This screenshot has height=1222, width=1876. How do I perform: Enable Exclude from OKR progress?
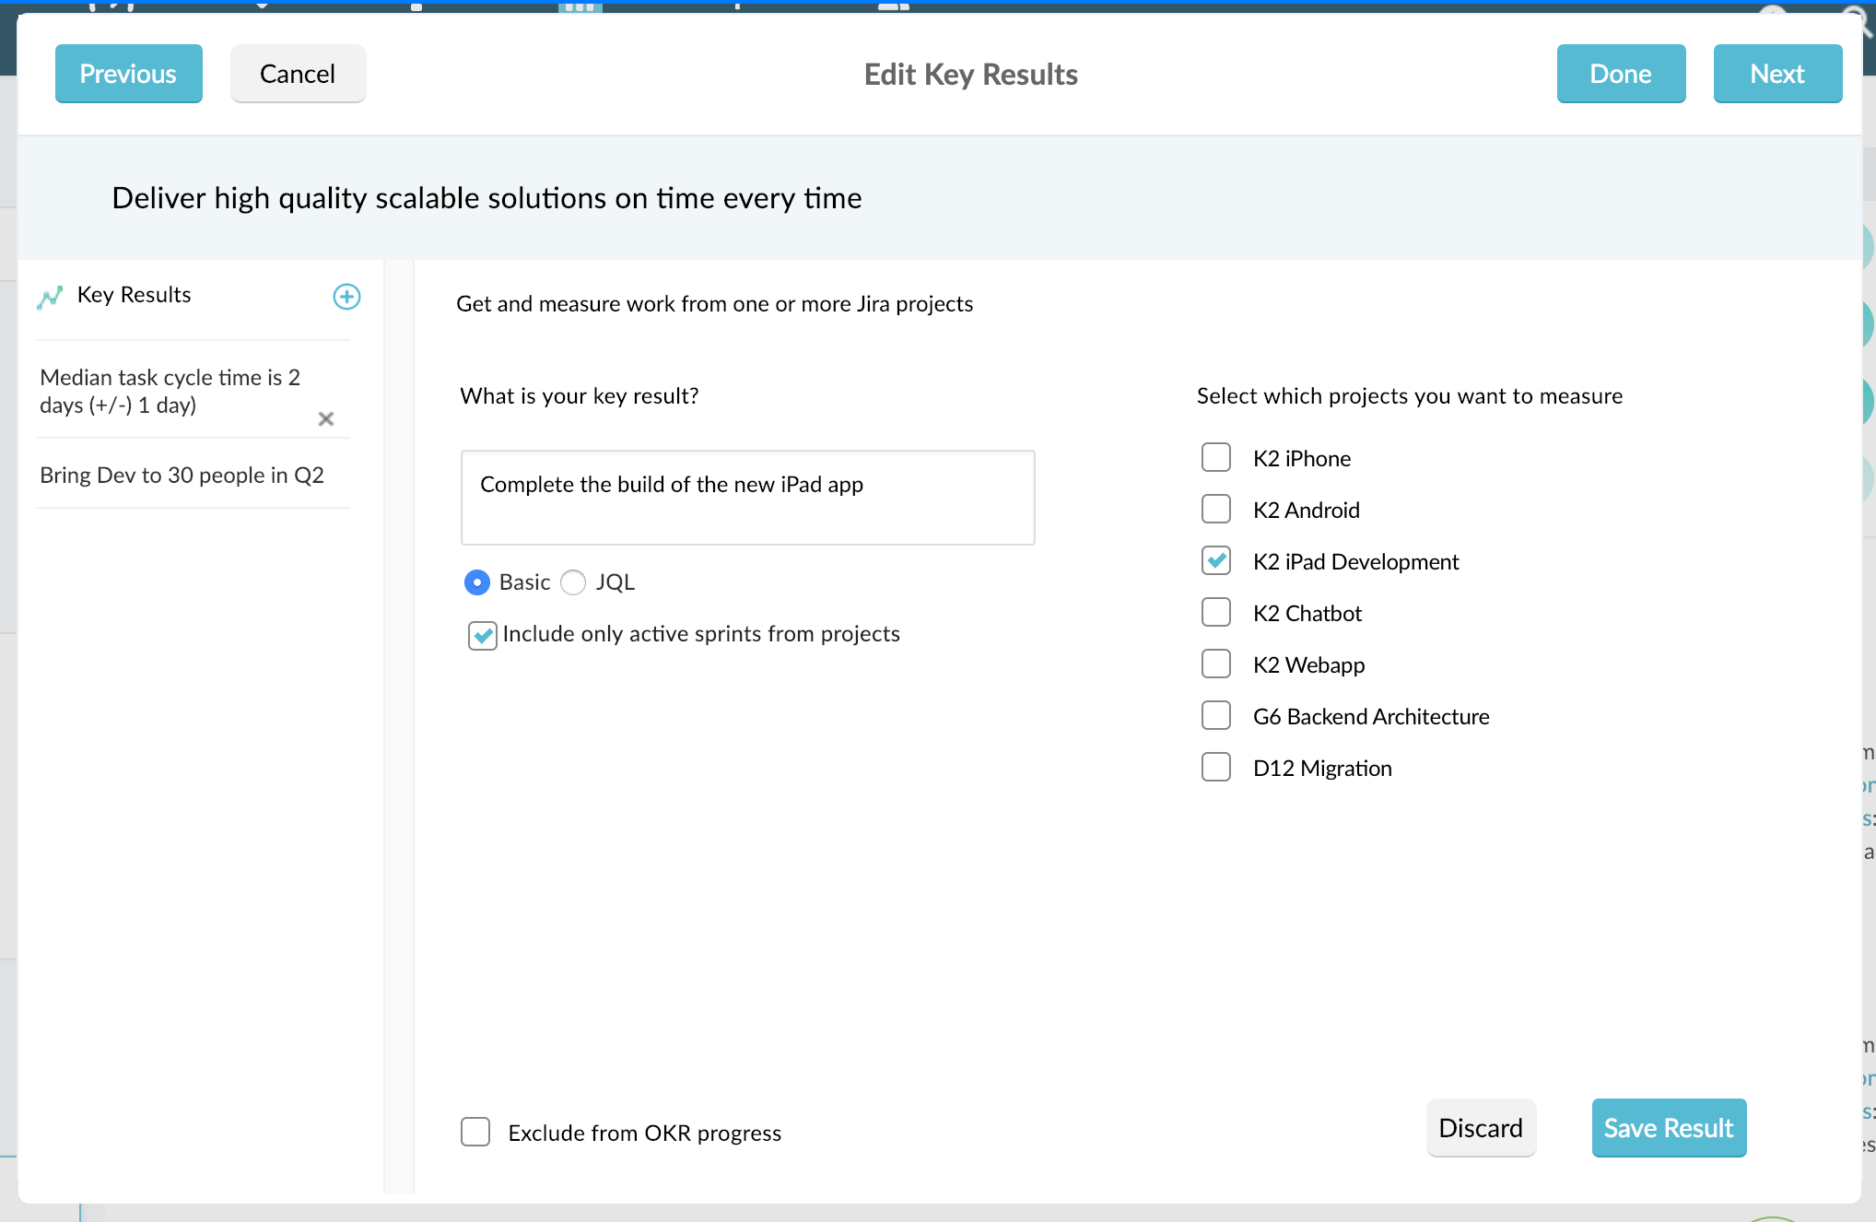coord(475,1133)
